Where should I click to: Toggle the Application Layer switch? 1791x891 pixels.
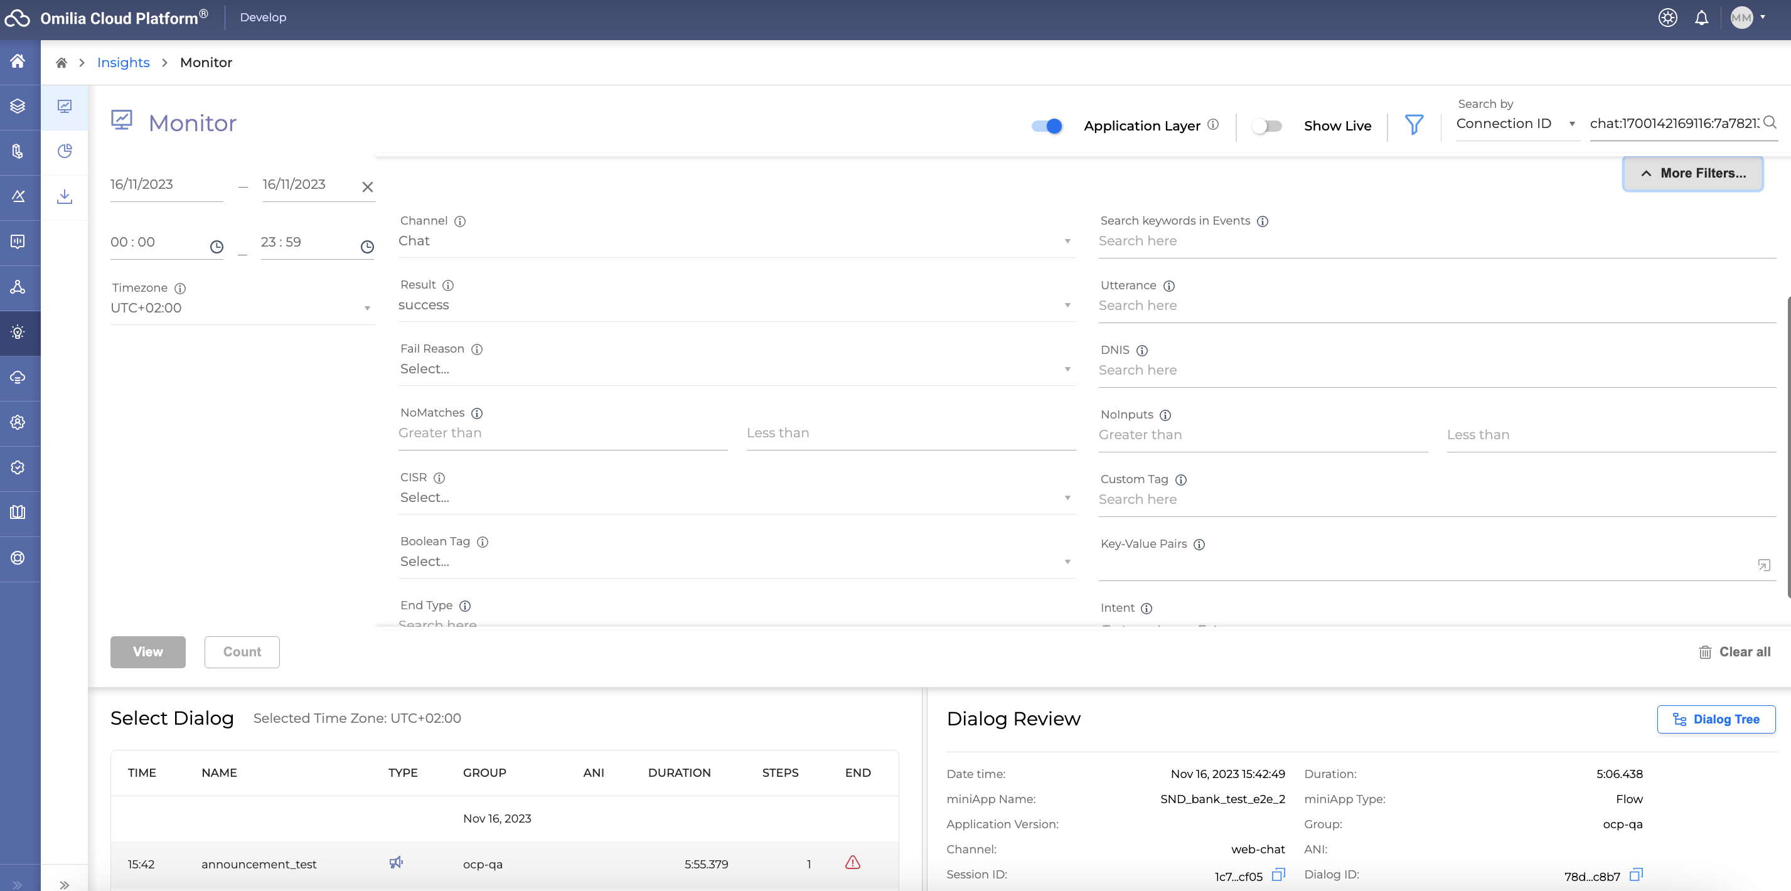[x=1046, y=125]
